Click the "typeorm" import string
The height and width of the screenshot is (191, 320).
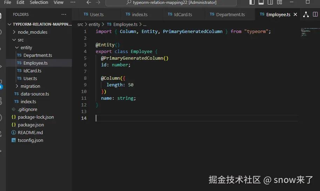(256, 32)
